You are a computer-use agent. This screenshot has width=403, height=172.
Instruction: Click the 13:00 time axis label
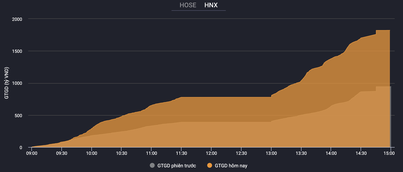pyautogui.click(x=271, y=154)
